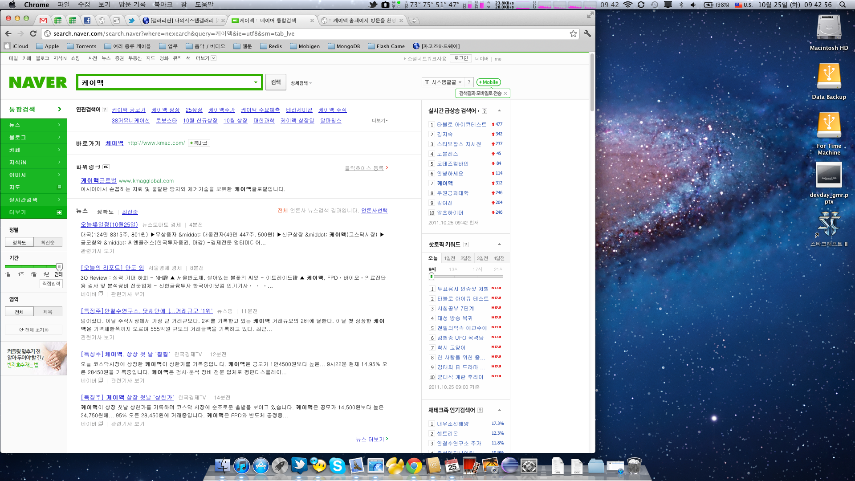
Task: Open Spotlight search in menu bar
Action: [x=843, y=4]
